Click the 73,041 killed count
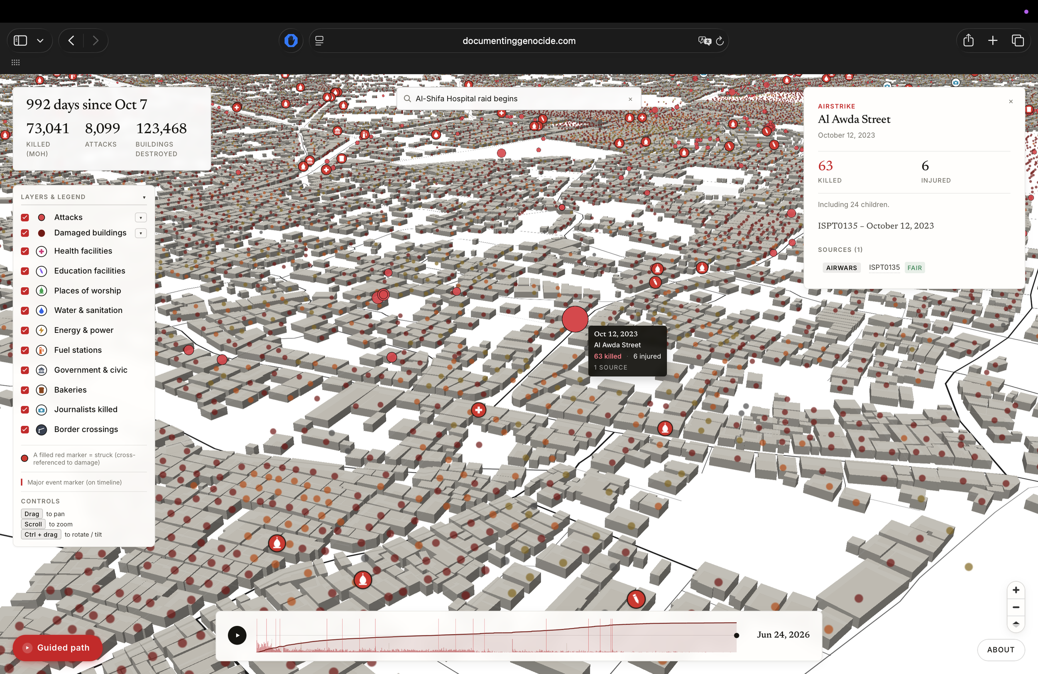 (x=47, y=128)
